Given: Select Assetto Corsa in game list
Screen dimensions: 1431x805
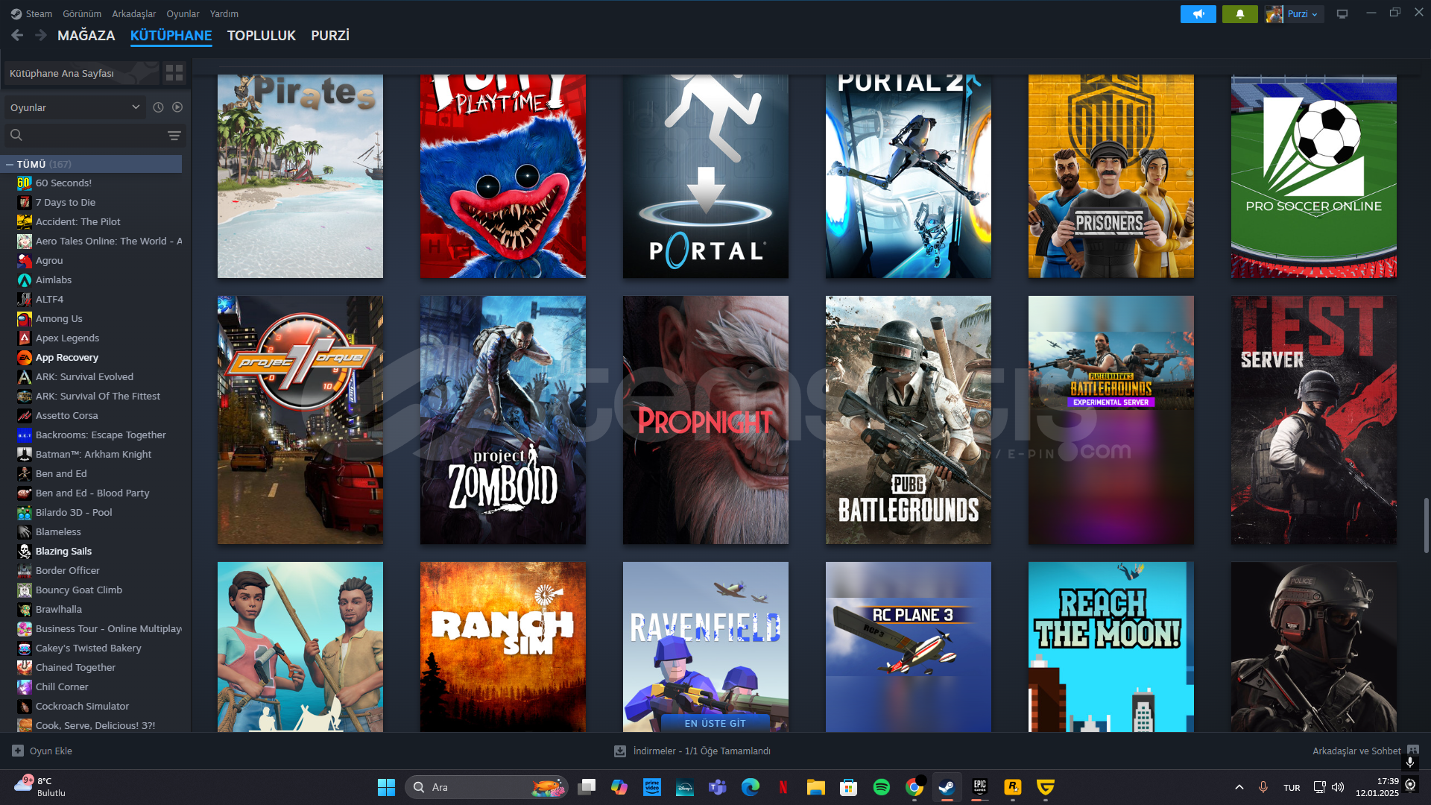Looking at the screenshot, I should pyautogui.click(x=67, y=415).
